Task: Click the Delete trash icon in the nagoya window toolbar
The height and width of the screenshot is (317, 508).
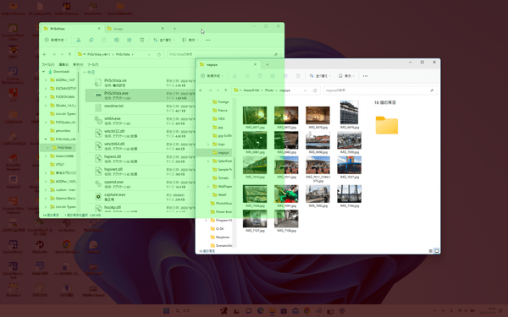Action: click(298, 76)
